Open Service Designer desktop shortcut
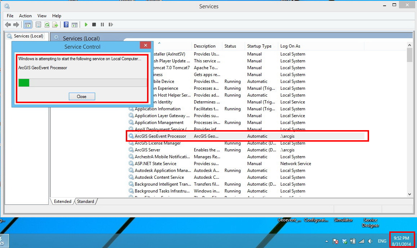 pyautogui.click(x=371, y=222)
